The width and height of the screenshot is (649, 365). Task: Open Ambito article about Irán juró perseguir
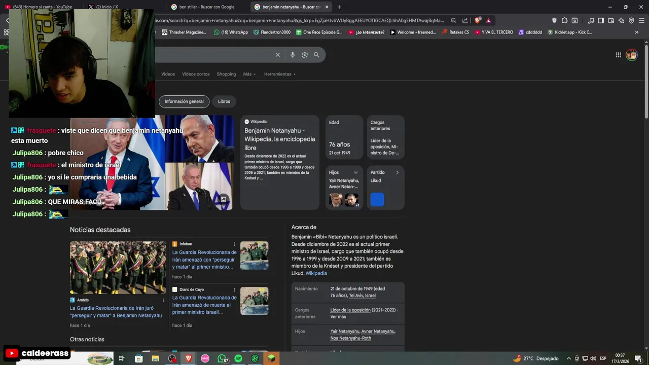(x=116, y=312)
